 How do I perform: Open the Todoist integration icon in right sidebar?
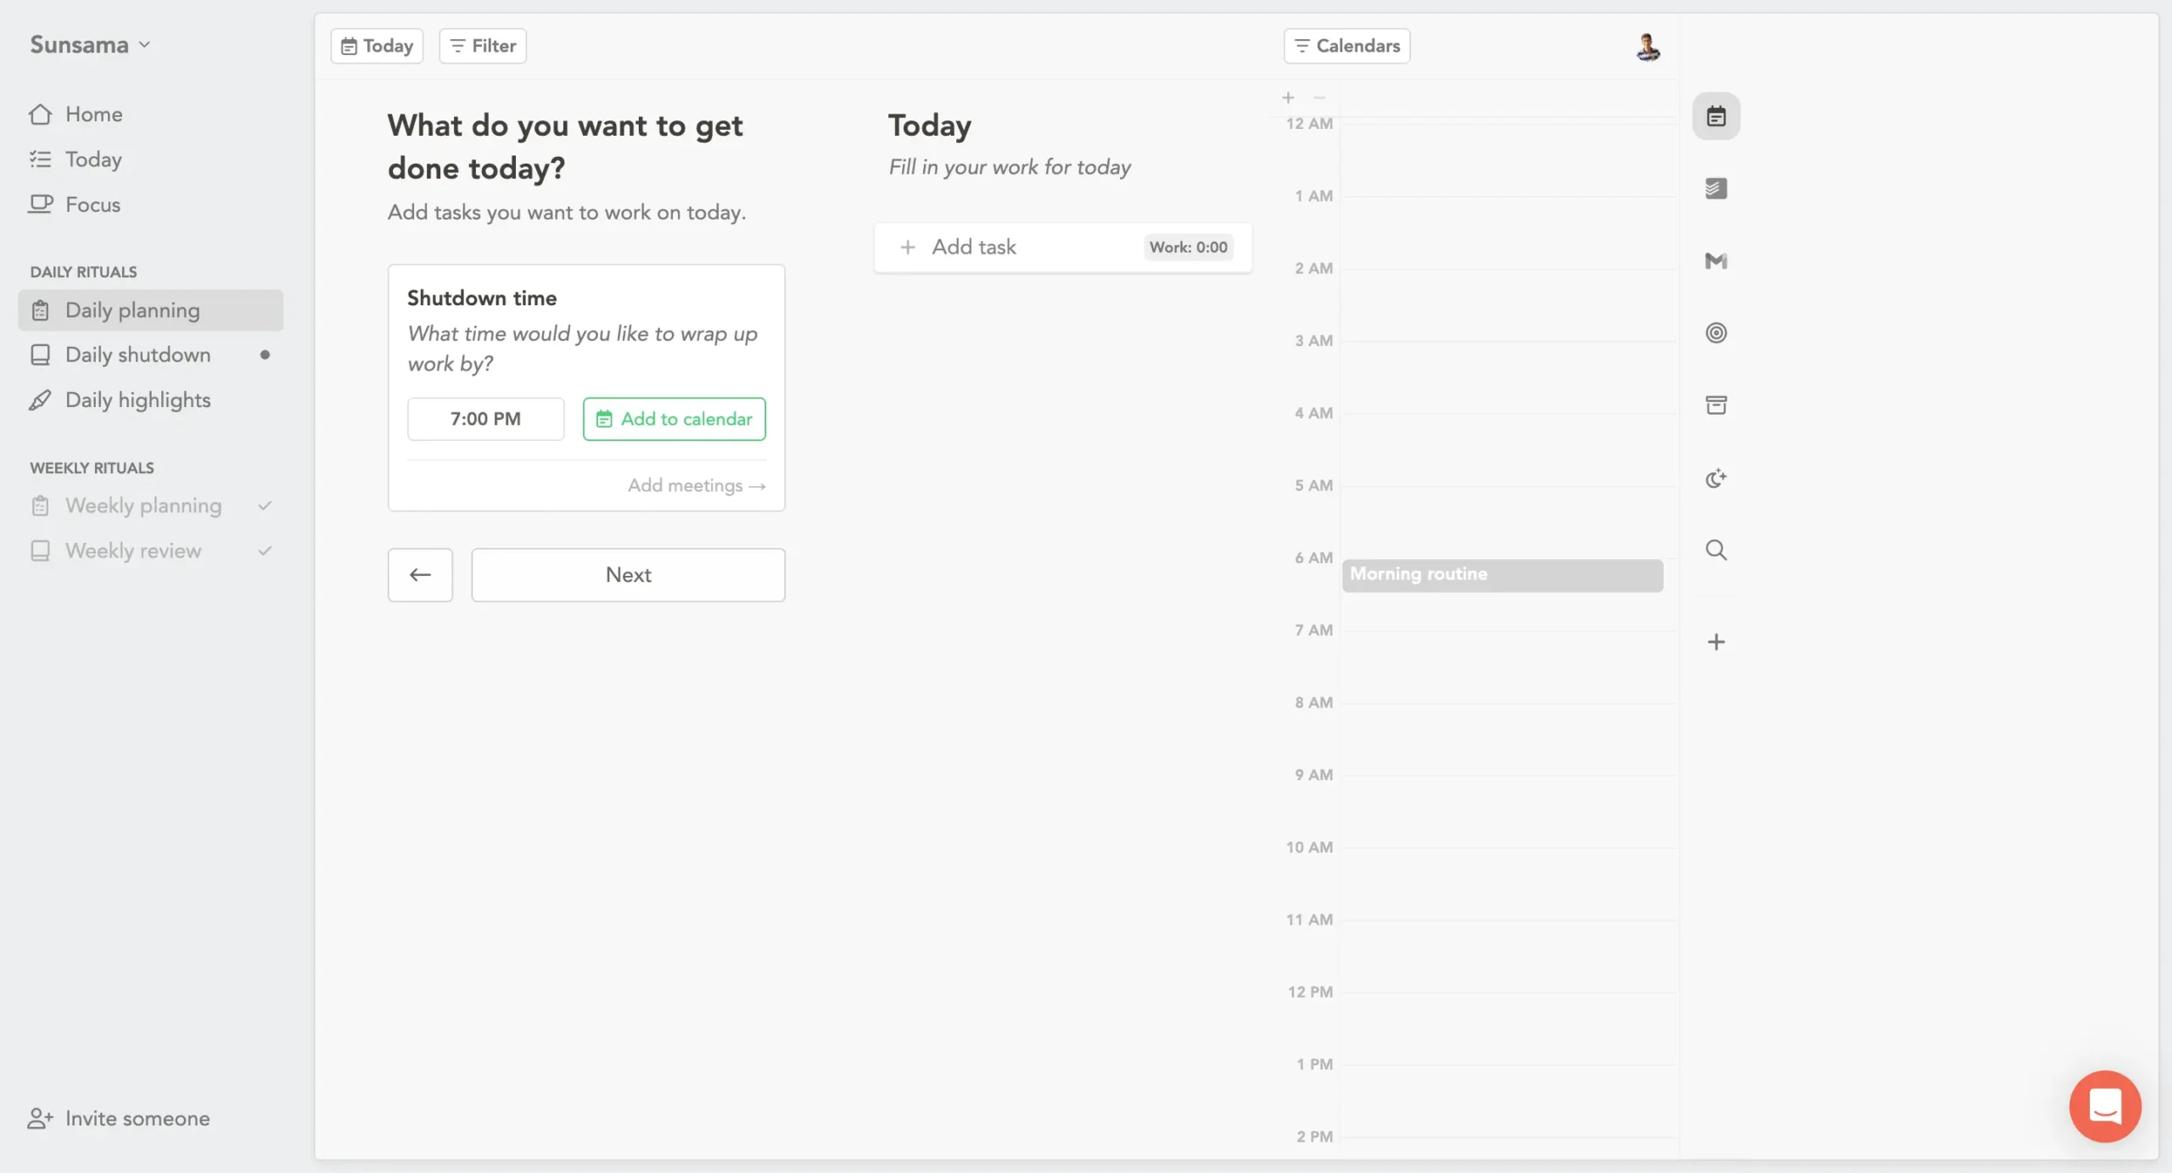coord(1716,188)
